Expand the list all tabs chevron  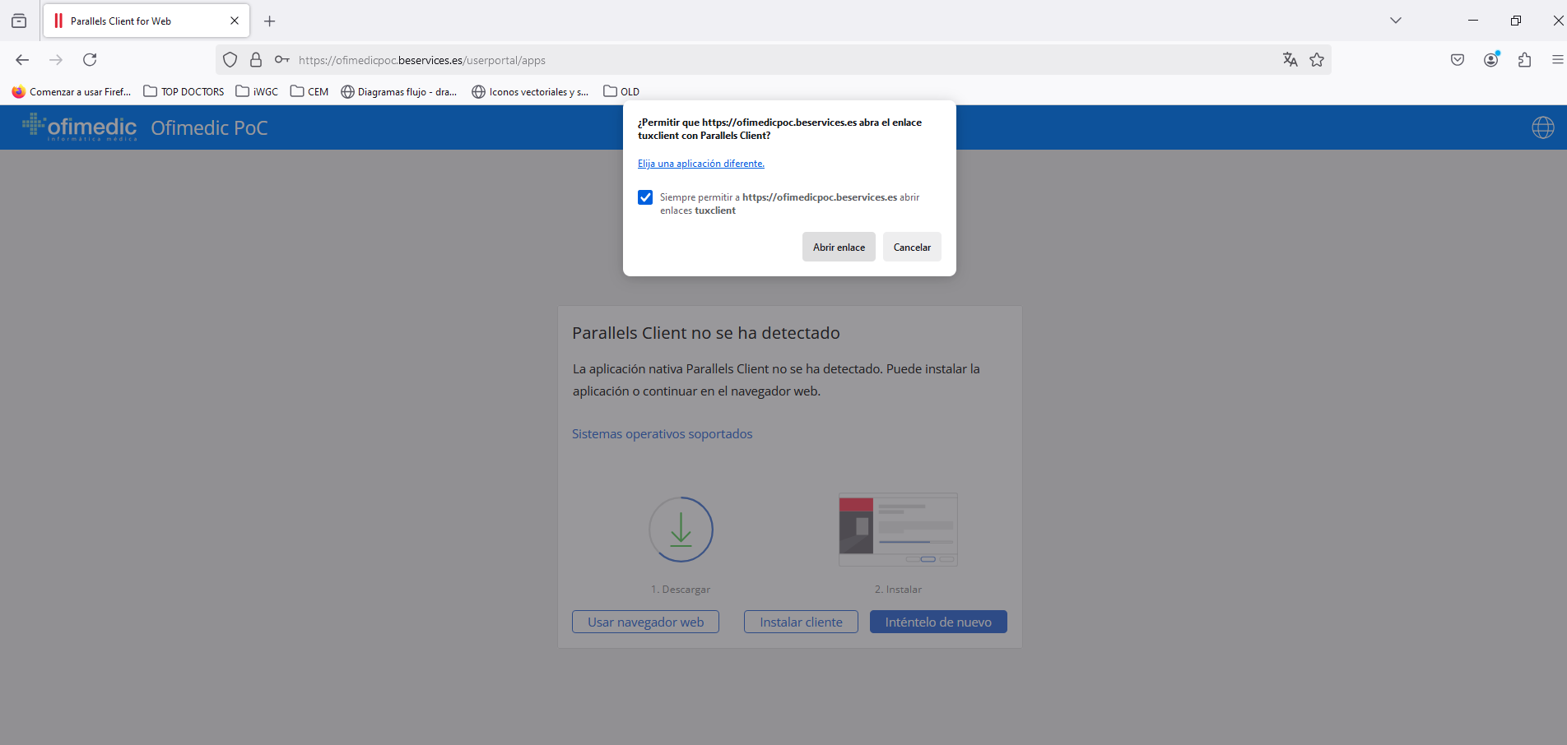1395,21
